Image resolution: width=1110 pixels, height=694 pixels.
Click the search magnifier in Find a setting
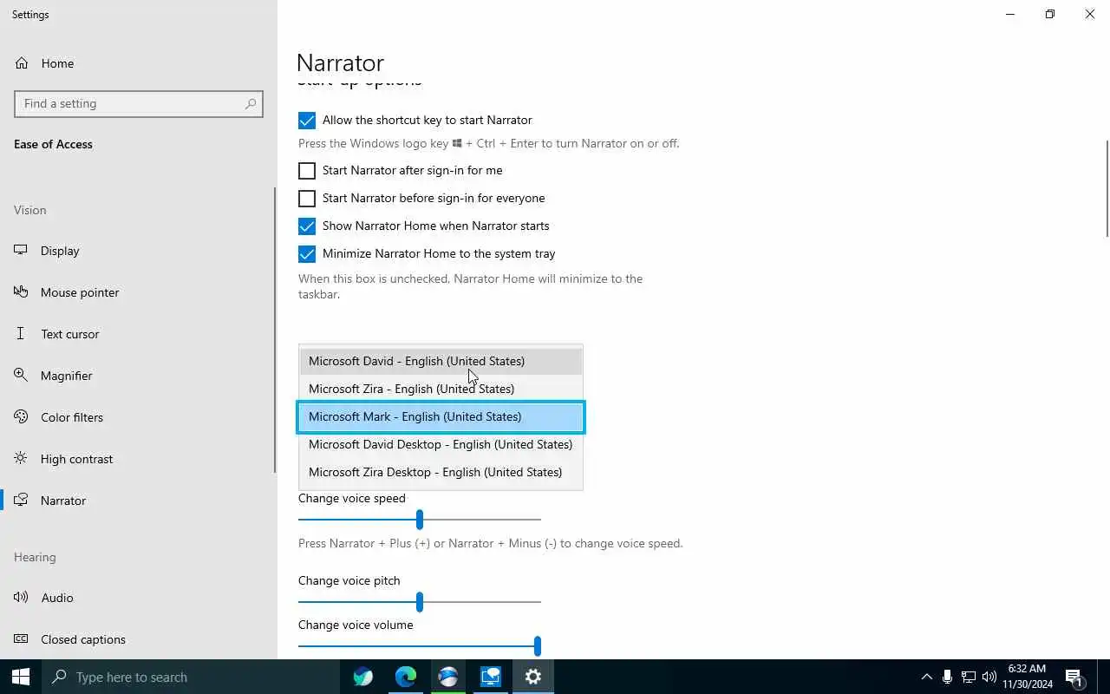251,103
